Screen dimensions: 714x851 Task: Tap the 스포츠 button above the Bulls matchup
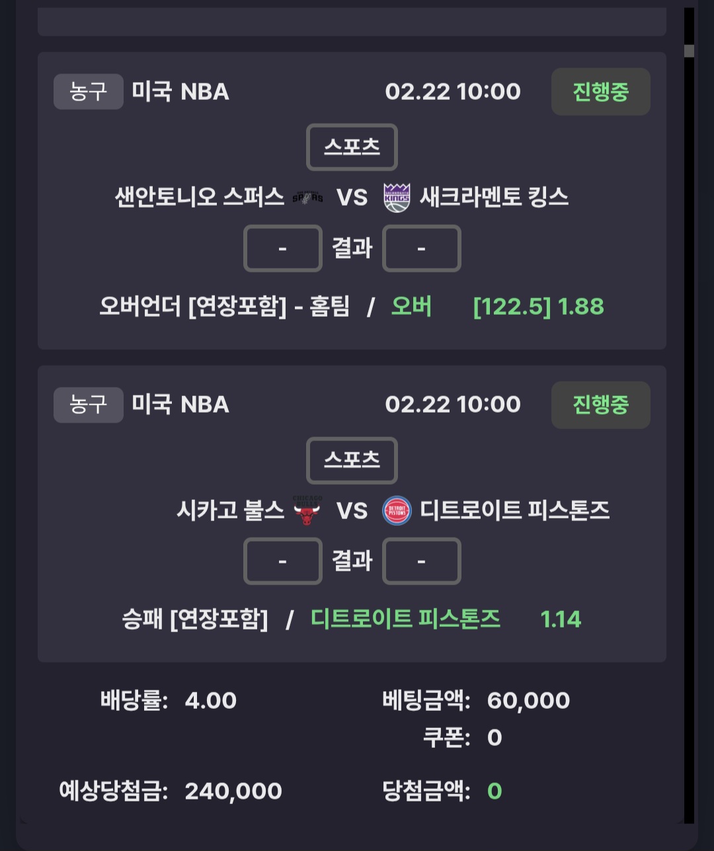coord(352,460)
